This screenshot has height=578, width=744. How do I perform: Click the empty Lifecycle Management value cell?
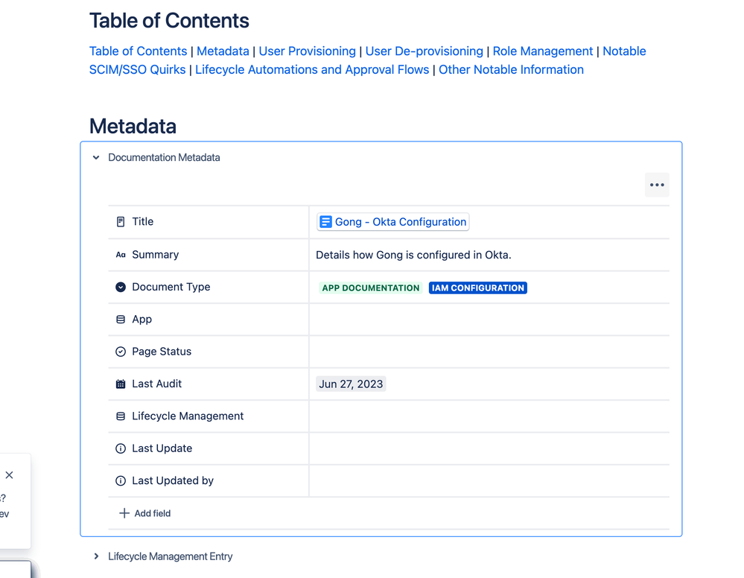[489, 416]
